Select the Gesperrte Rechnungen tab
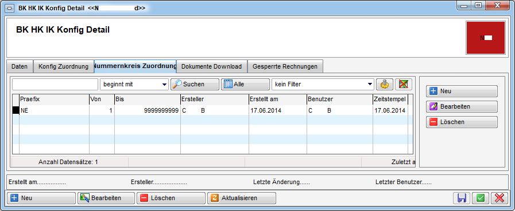Image resolution: width=515 pixels, height=211 pixels. 285,66
